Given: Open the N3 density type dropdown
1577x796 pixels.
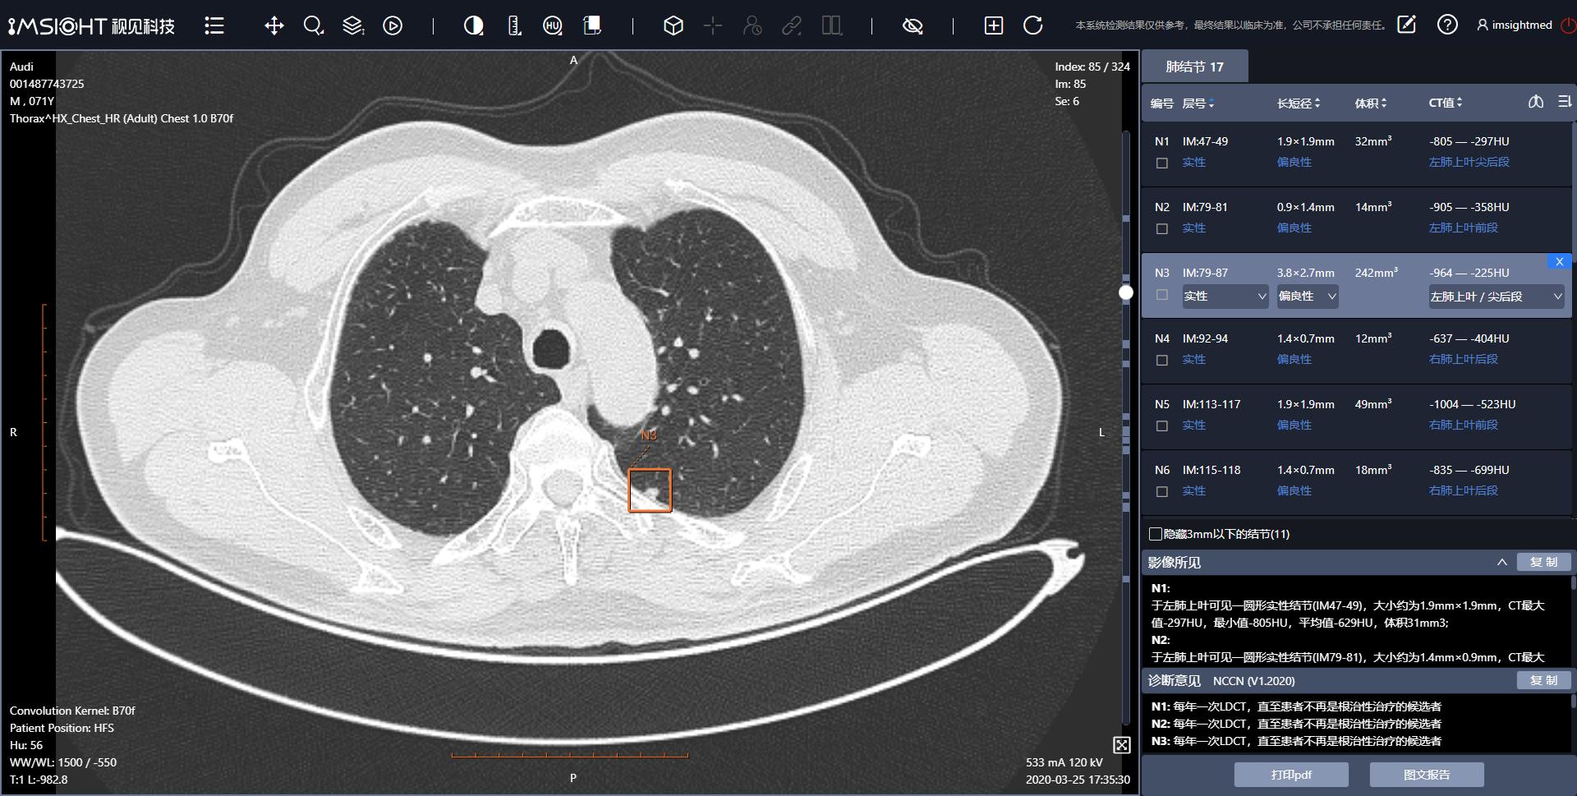Looking at the screenshot, I should [1225, 297].
